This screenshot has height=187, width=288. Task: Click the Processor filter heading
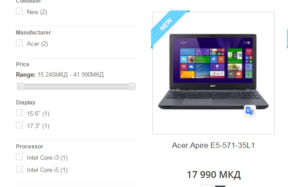30,147
